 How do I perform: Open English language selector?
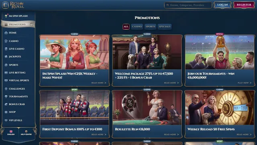[x=11, y=133]
